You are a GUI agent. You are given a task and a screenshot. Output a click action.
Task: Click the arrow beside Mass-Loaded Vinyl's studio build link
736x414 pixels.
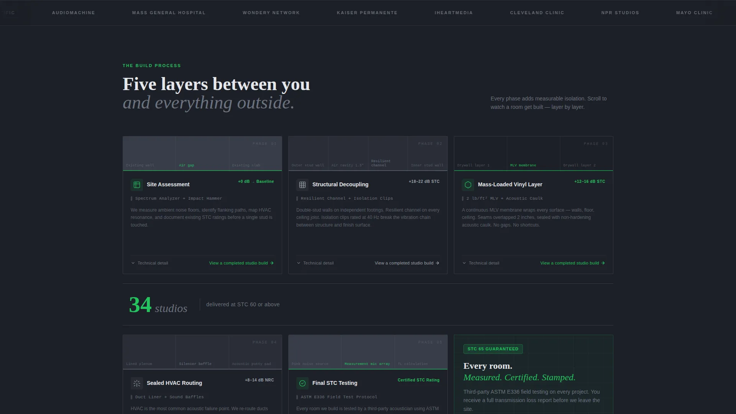coord(603,263)
